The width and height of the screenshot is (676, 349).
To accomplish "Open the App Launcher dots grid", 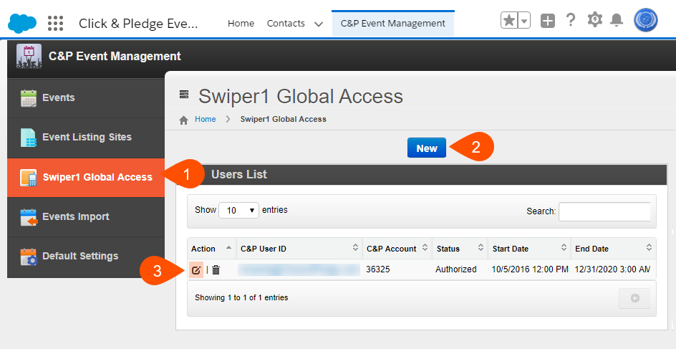I will tap(55, 23).
